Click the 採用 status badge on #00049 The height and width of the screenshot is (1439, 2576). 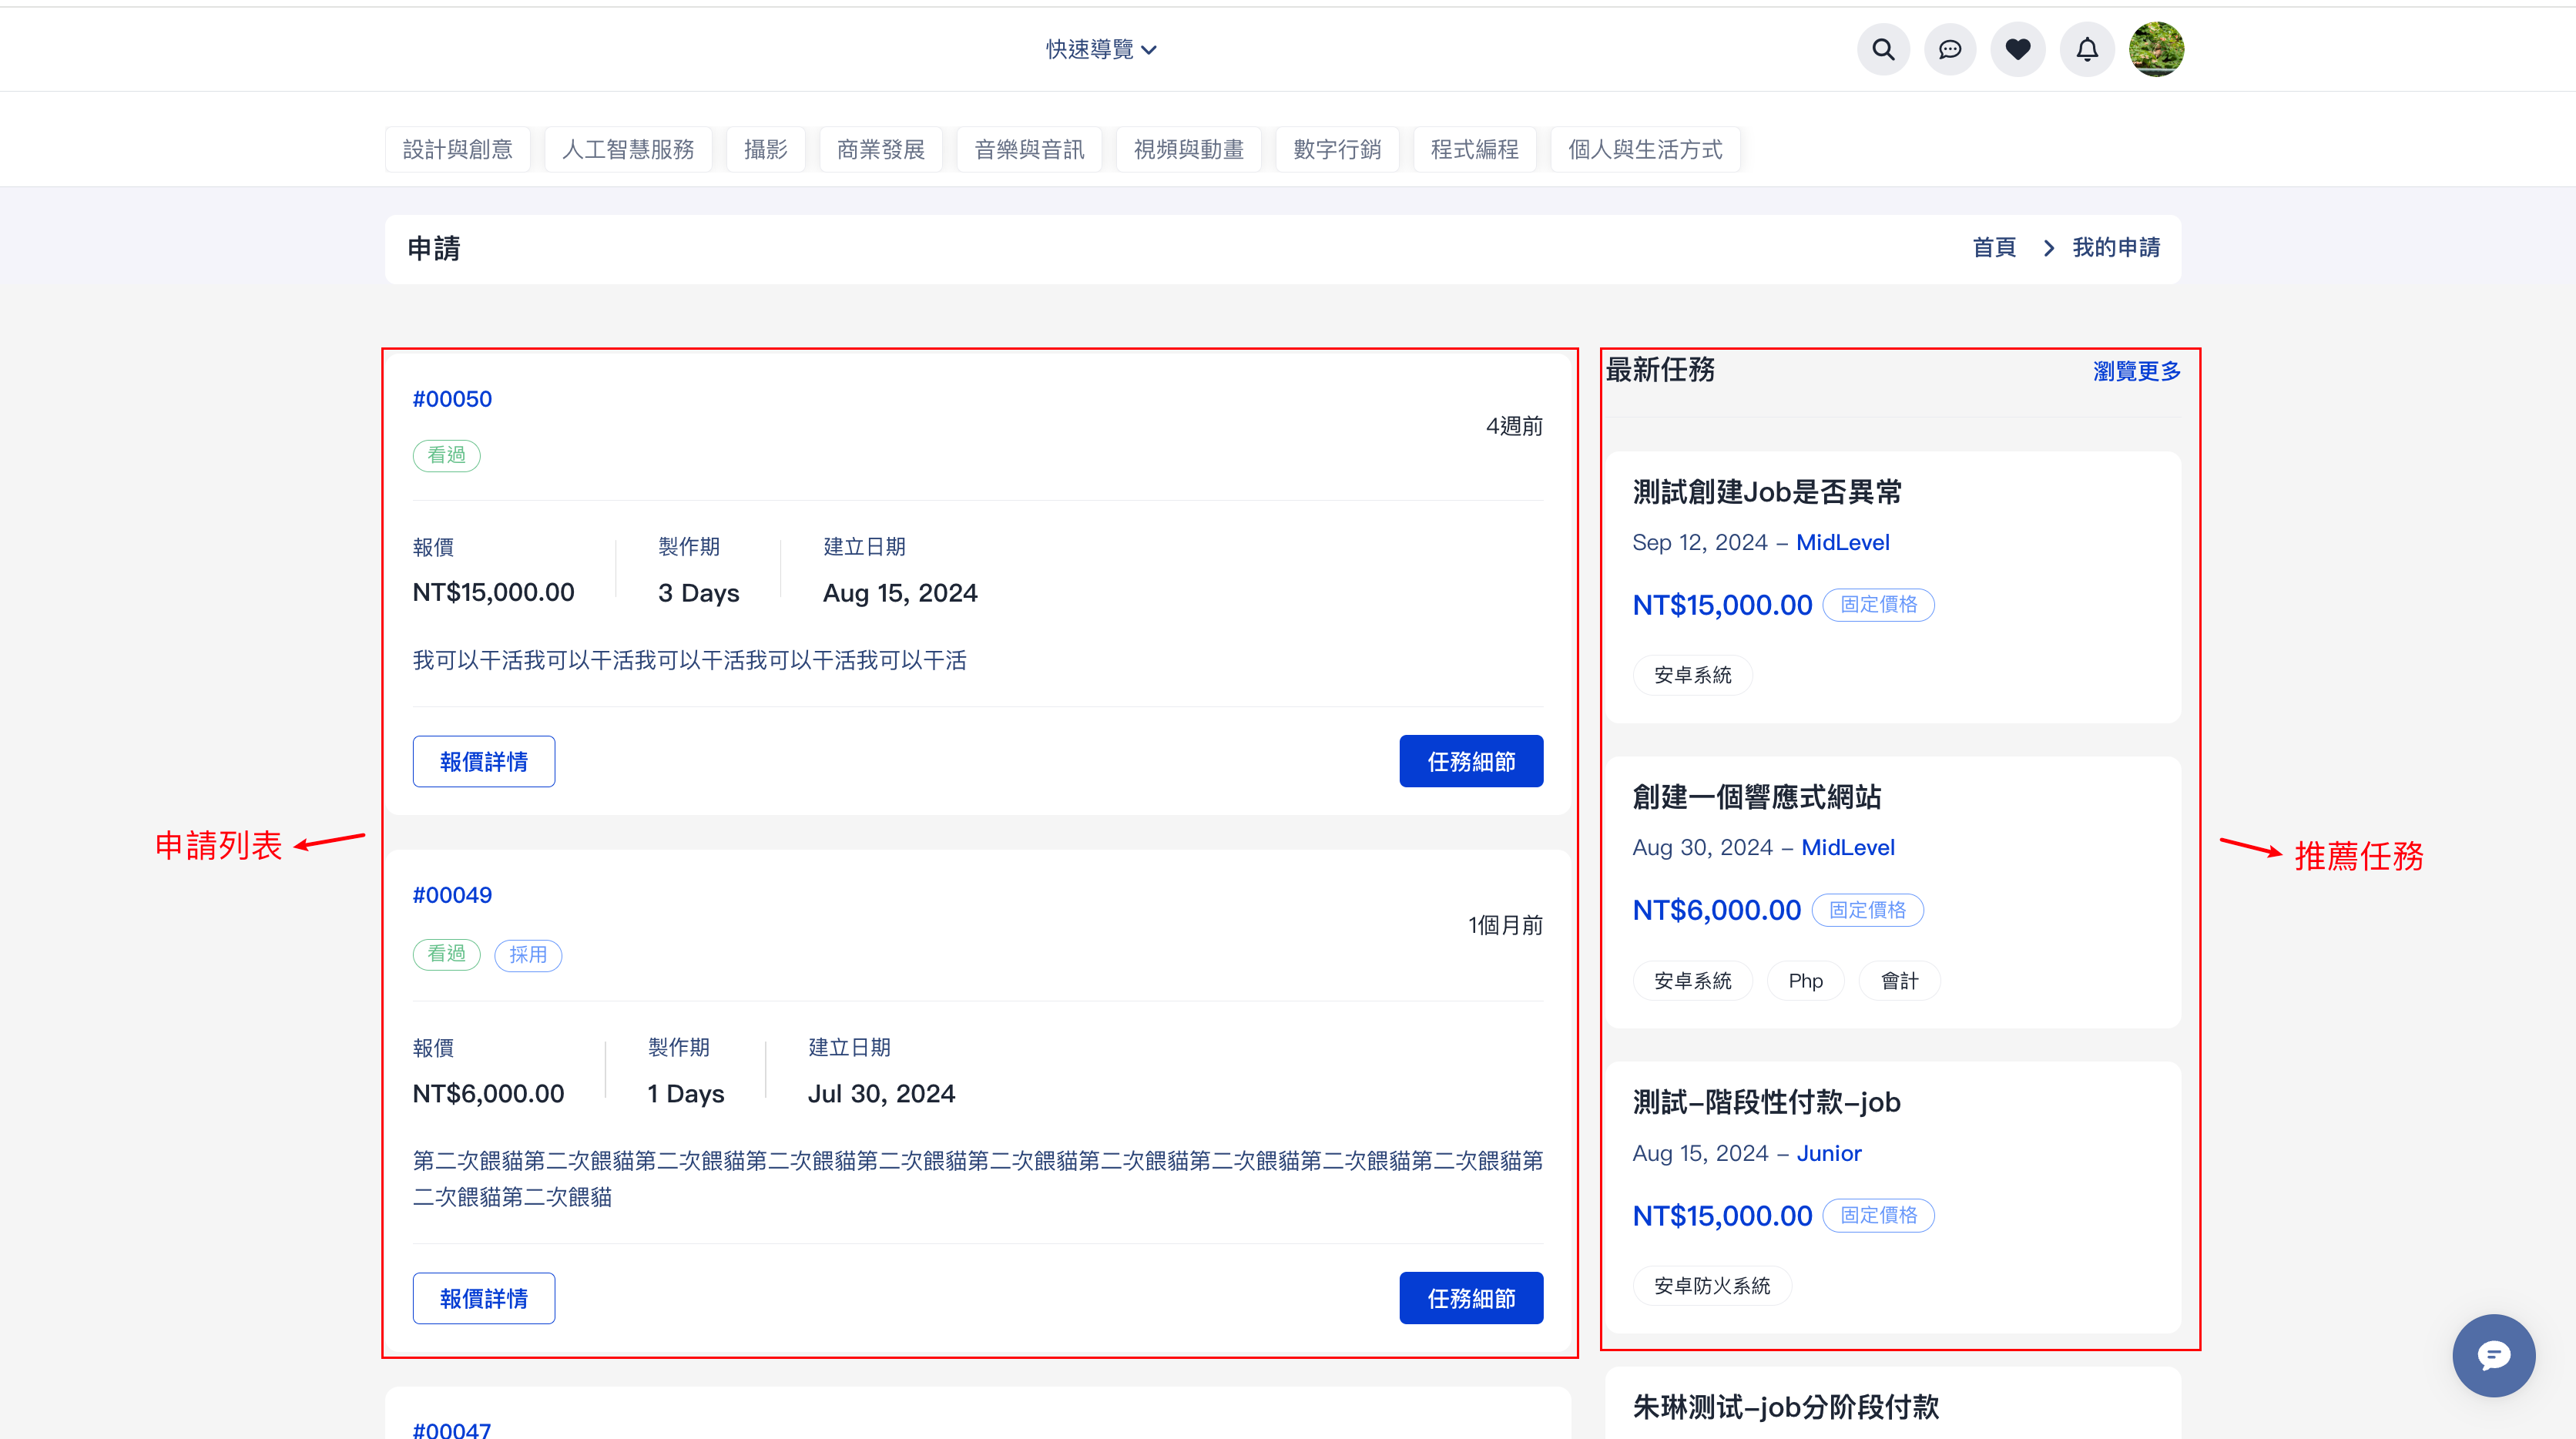(528, 955)
